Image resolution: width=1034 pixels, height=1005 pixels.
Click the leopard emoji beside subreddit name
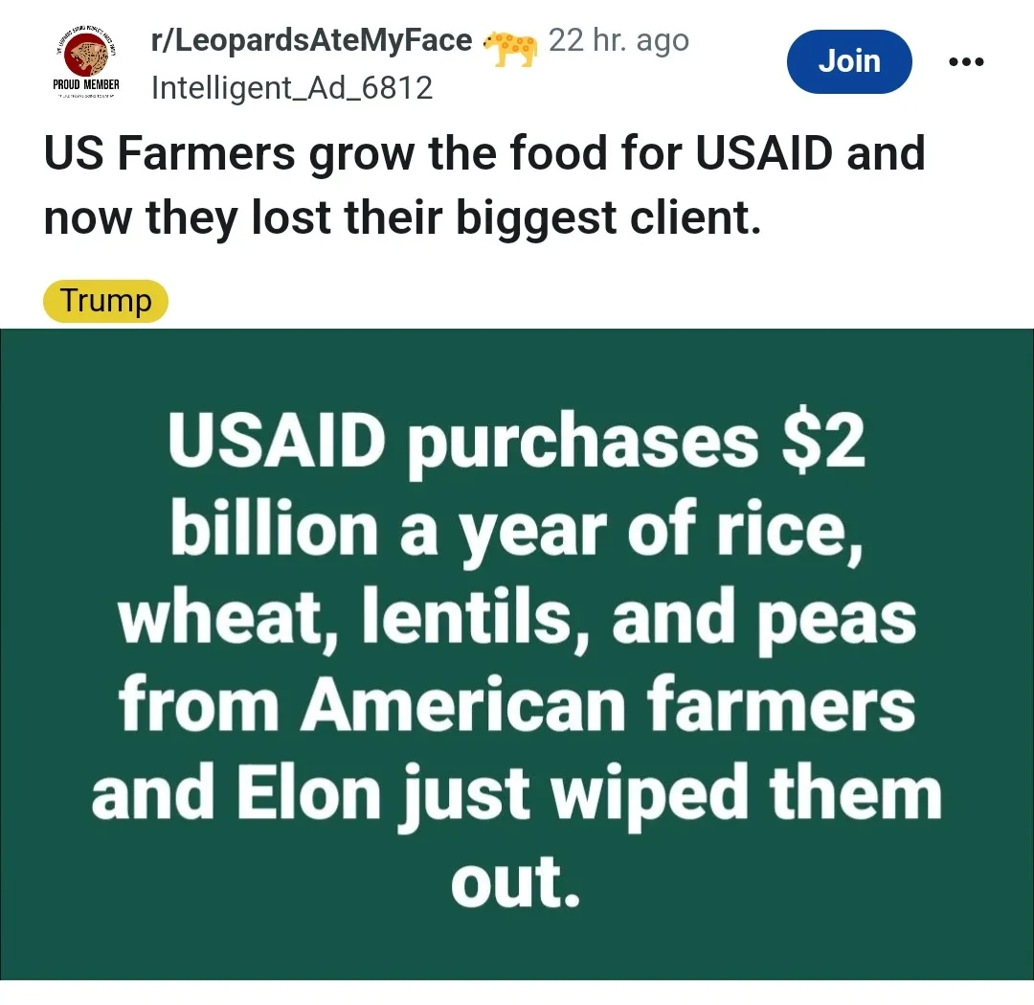[x=509, y=48]
